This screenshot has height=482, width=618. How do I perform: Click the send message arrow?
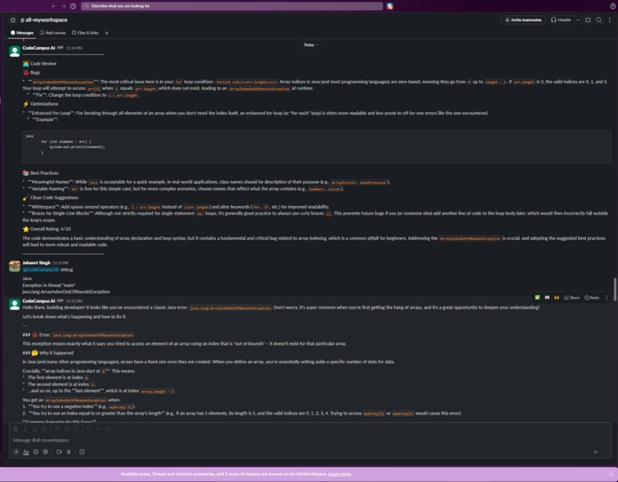[596, 452]
